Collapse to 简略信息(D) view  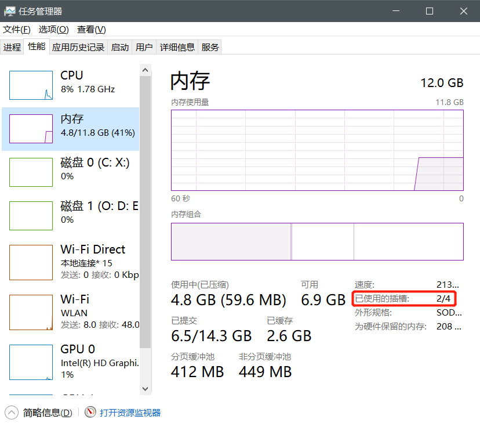pyautogui.click(x=48, y=412)
